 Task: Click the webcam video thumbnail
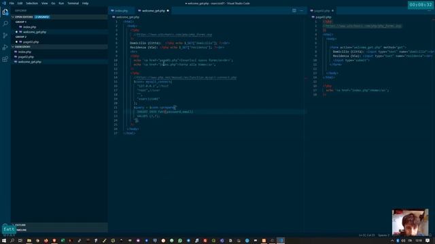[410, 222]
